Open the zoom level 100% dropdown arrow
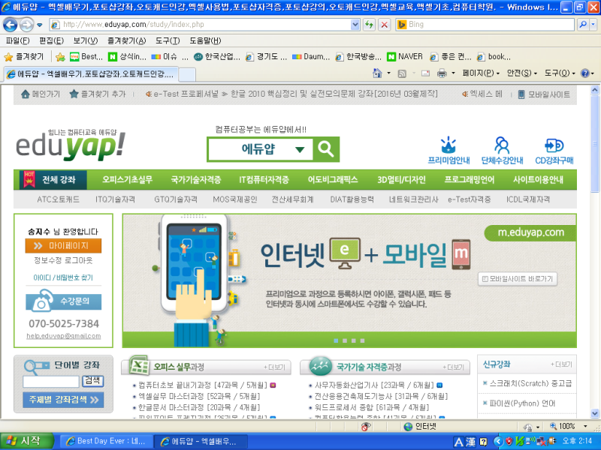 click(585, 426)
